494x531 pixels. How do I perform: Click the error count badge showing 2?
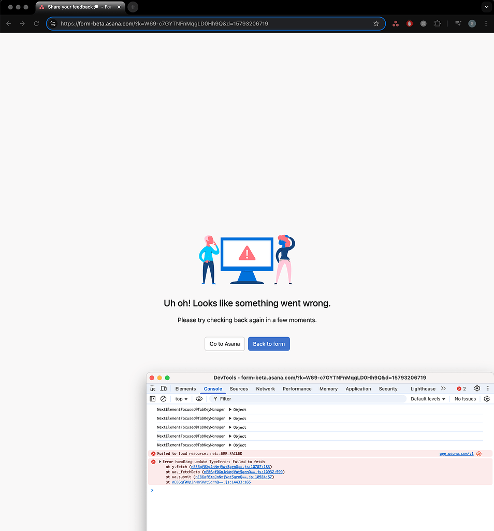pyautogui.click(x=460, y=388)
